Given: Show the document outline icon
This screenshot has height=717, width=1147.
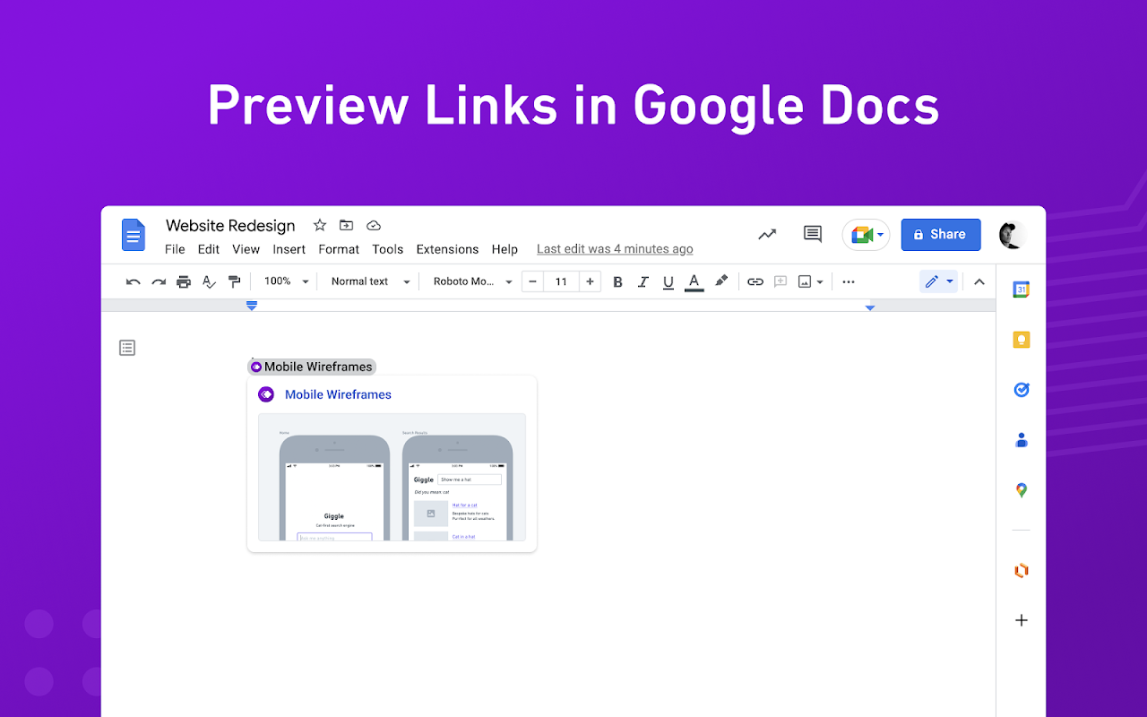Looking at the screenshot, I should click(127, 348).
